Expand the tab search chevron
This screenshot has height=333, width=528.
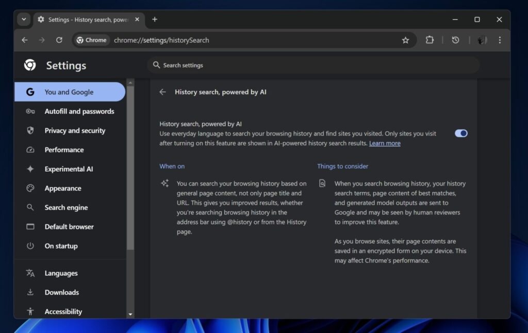tap(24, 19)
